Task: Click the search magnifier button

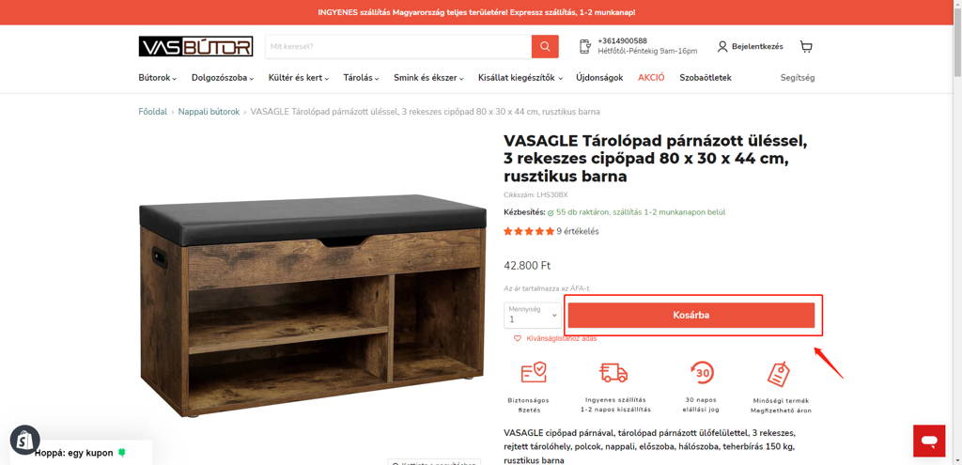Action: (x=545, y=47)
